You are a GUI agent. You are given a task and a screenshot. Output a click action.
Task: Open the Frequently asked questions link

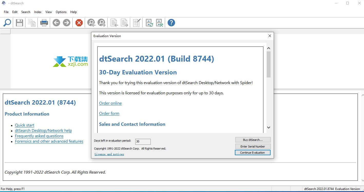pos(39,136)
